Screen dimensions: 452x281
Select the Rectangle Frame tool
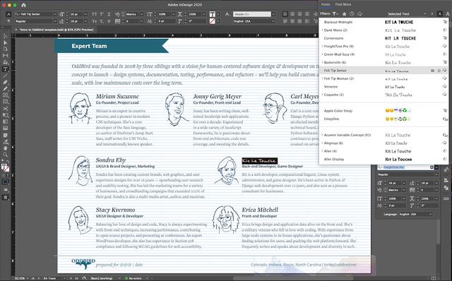[x=5, y=95]
